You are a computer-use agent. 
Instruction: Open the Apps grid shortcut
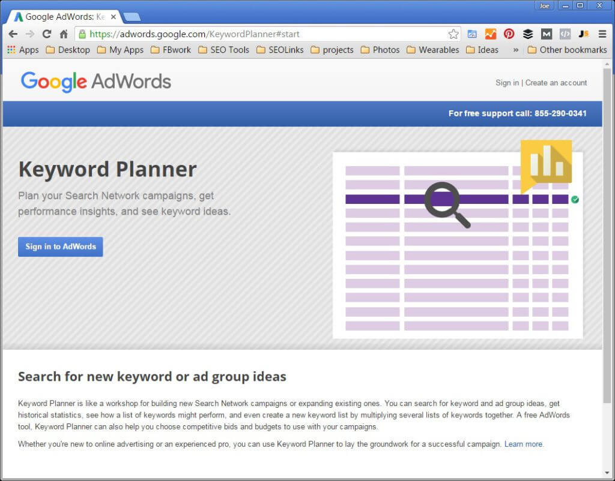click(x=23, y=50)
